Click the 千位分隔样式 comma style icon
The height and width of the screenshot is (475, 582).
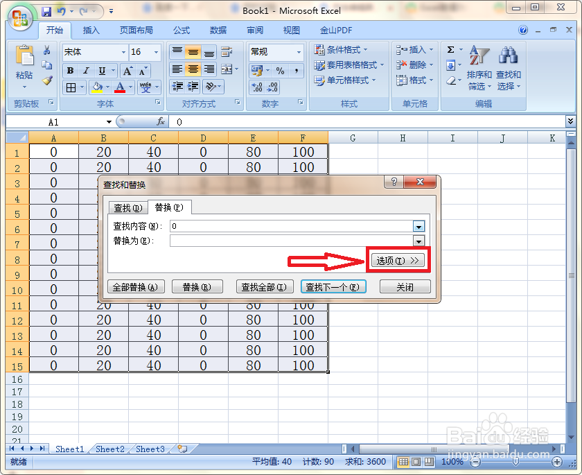pos(297,71)
